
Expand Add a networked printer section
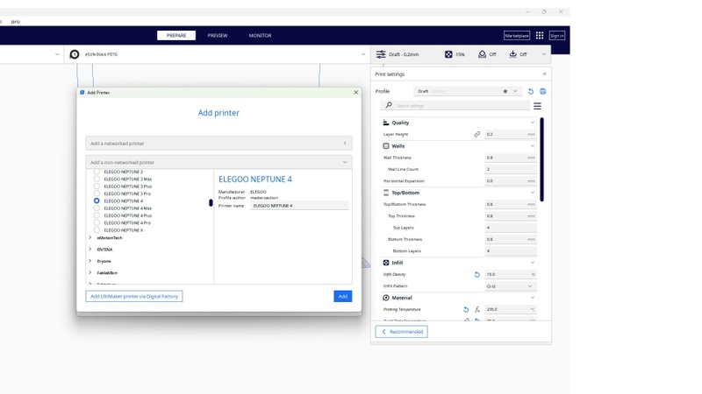click(218, 144)
